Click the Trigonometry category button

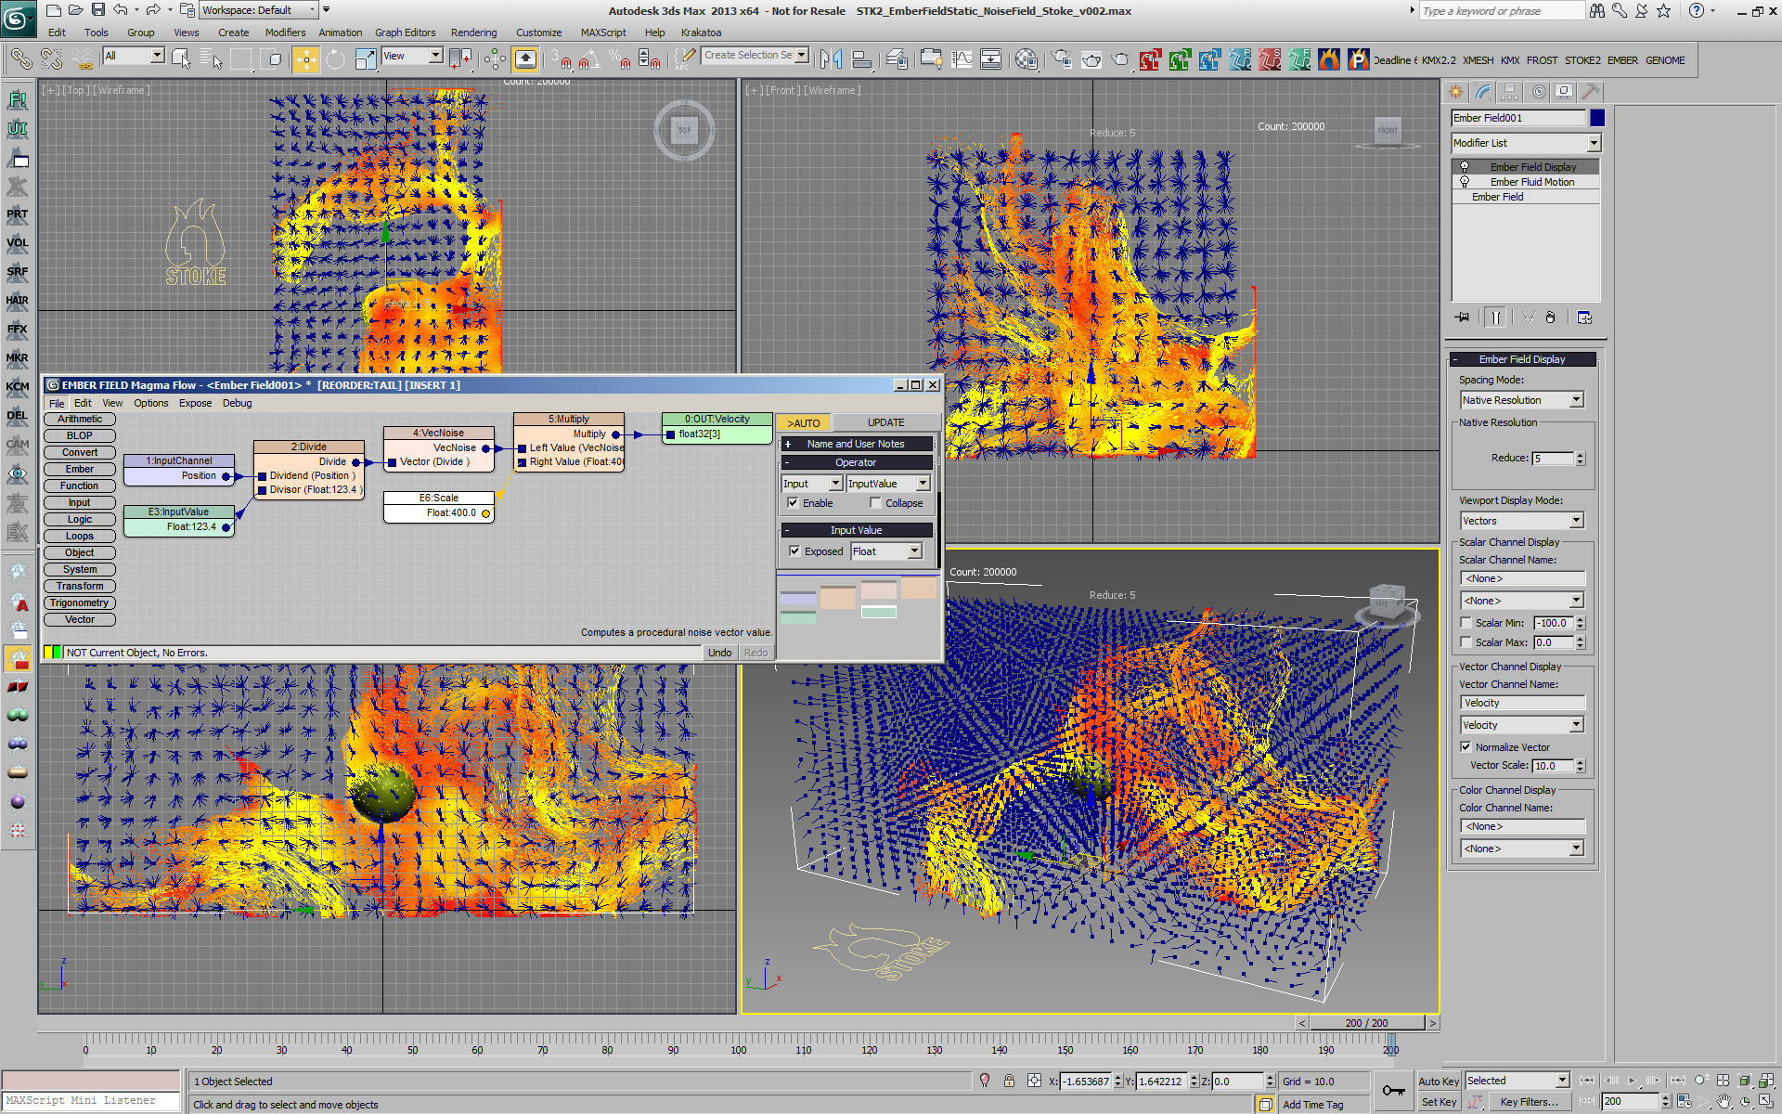tap(80, 602)
